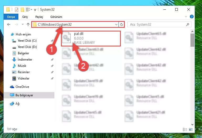Go back with the left arrow button
Screen dimensions: 202x138
click(9, 24)
